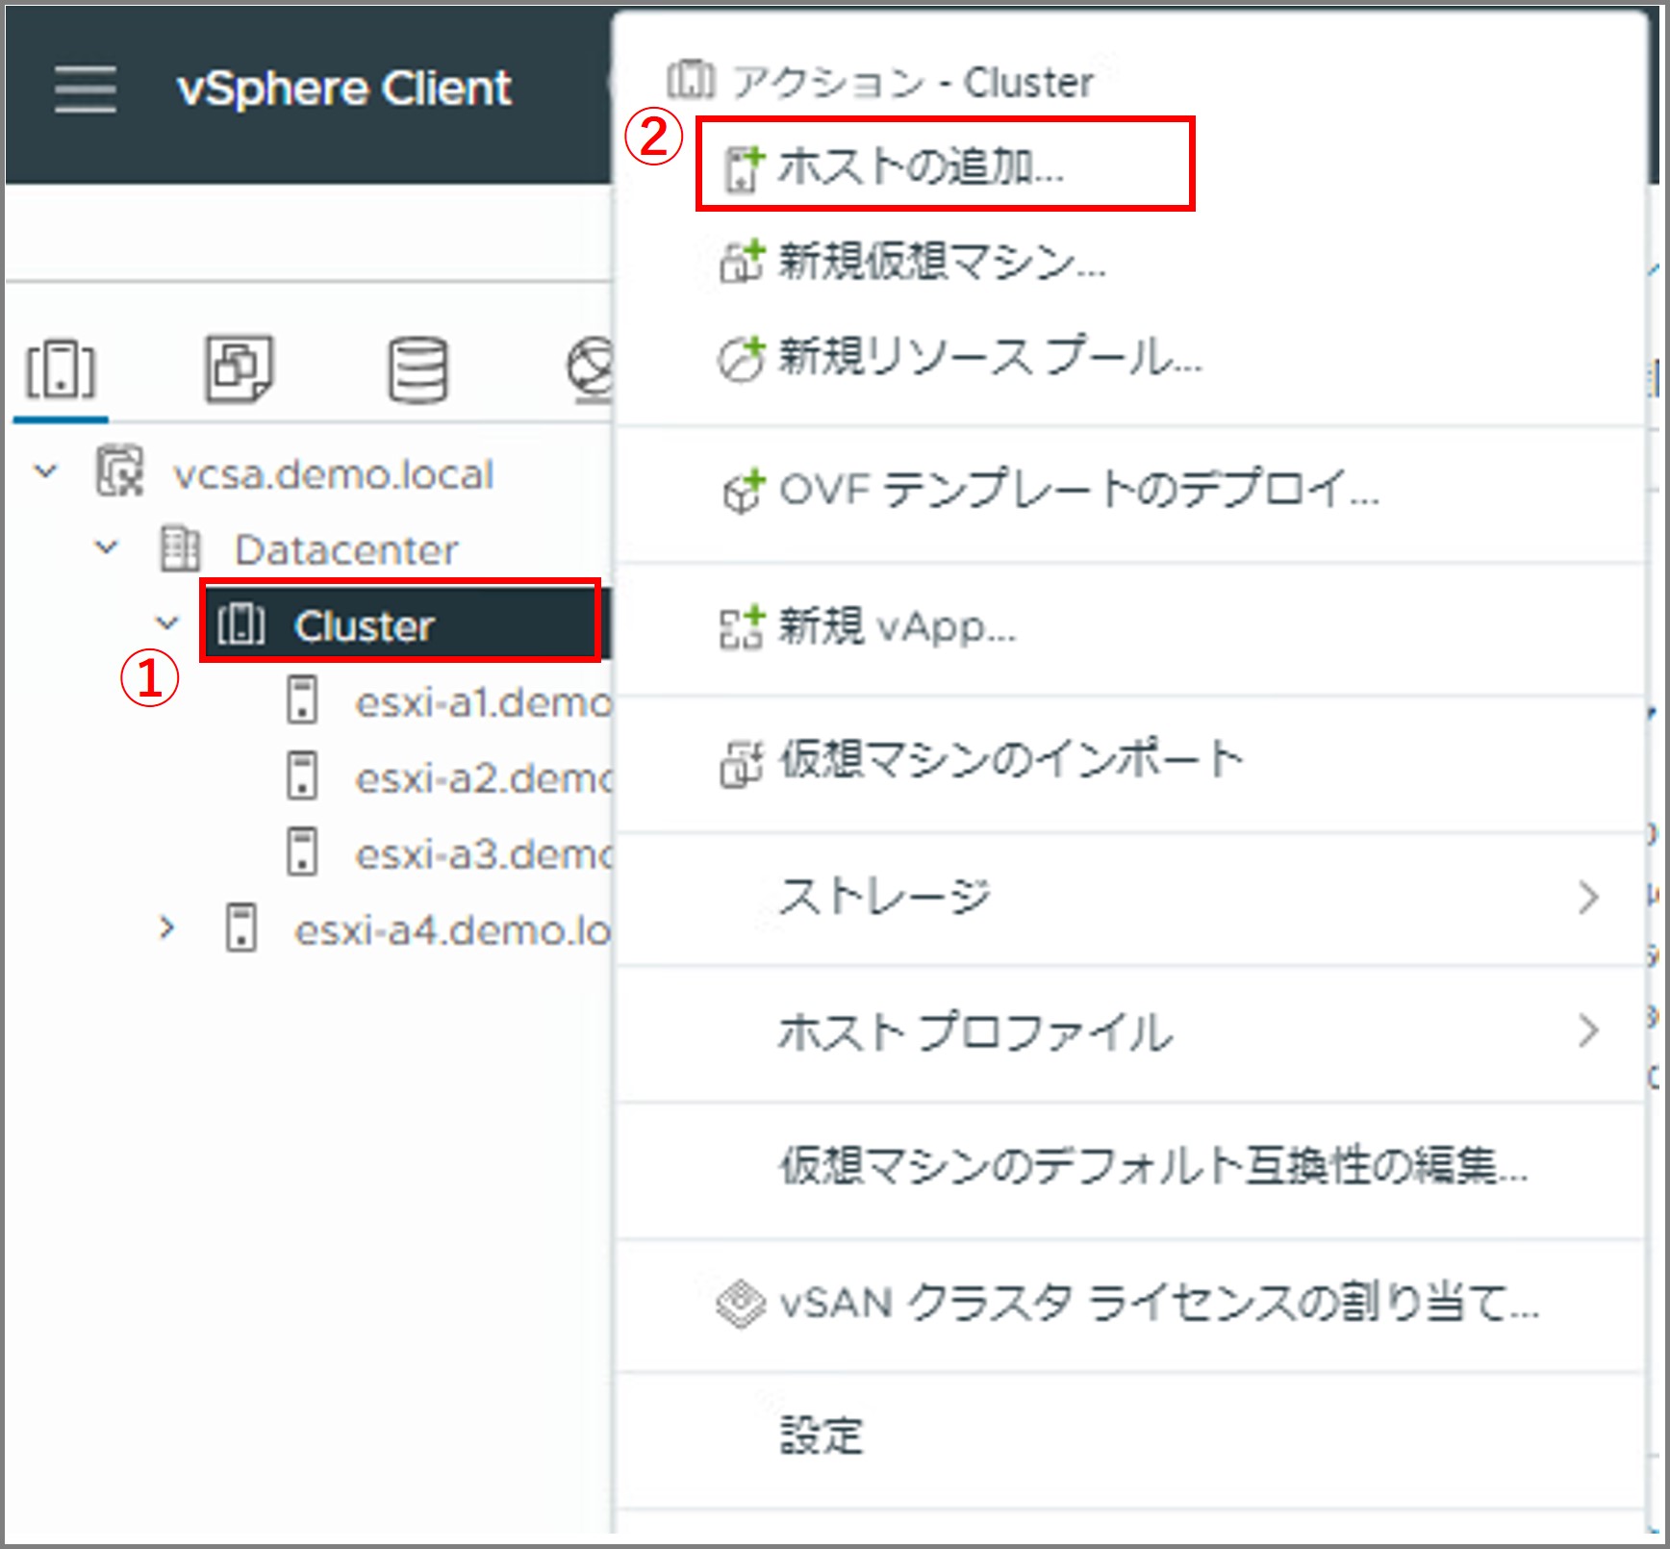
Task: Select host esxi-a2.demo in tree
Action: [483, 777]
